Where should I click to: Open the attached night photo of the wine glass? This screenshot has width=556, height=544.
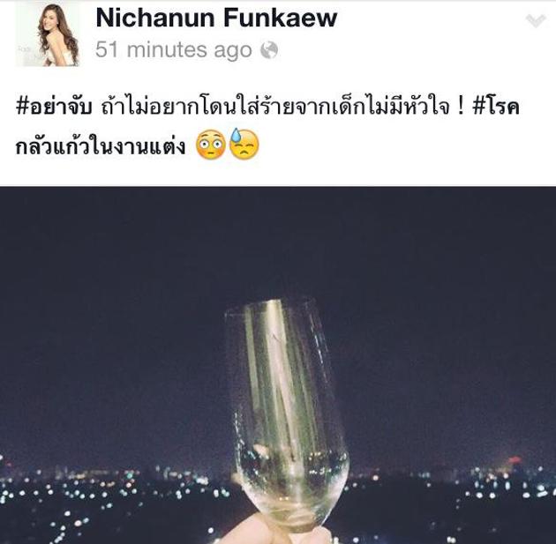coord(278,365)
